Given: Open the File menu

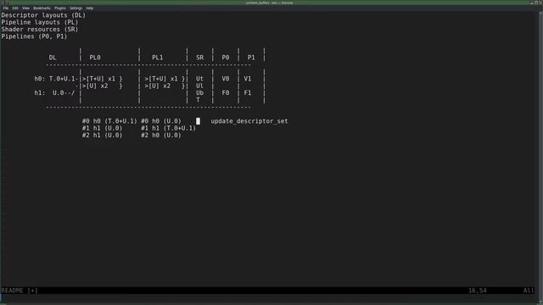Looking at the screenshot, I should pos(6,8).
